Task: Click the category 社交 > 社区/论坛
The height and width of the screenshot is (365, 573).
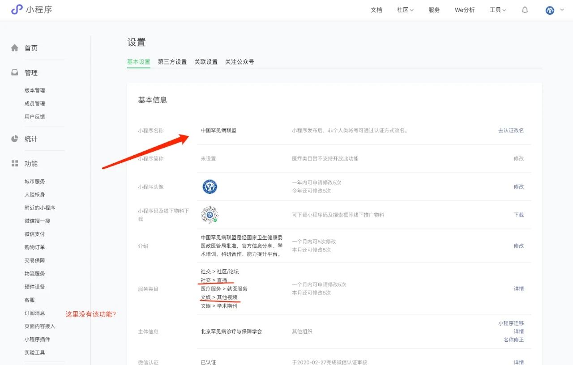Action: [x=220, y=272]
